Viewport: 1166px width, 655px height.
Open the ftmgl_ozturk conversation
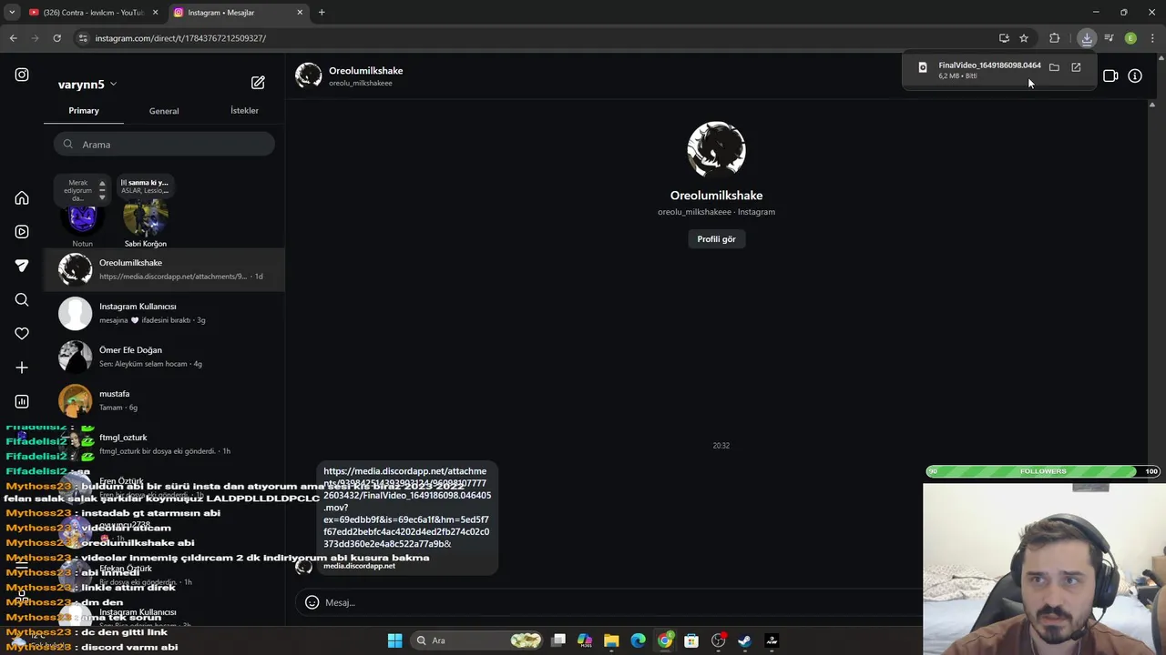click(164, 444)
